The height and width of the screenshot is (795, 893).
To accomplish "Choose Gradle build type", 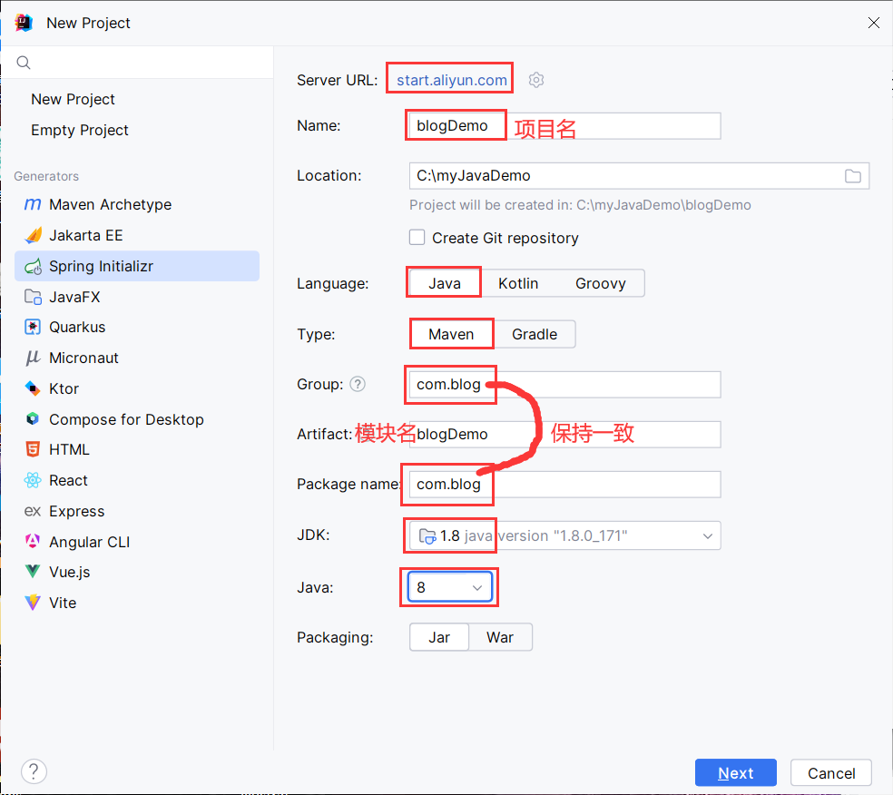I will pyautogui.click(x=535, y=334).
